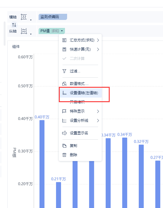Click 复制 to copy the field

coord(80,146)
